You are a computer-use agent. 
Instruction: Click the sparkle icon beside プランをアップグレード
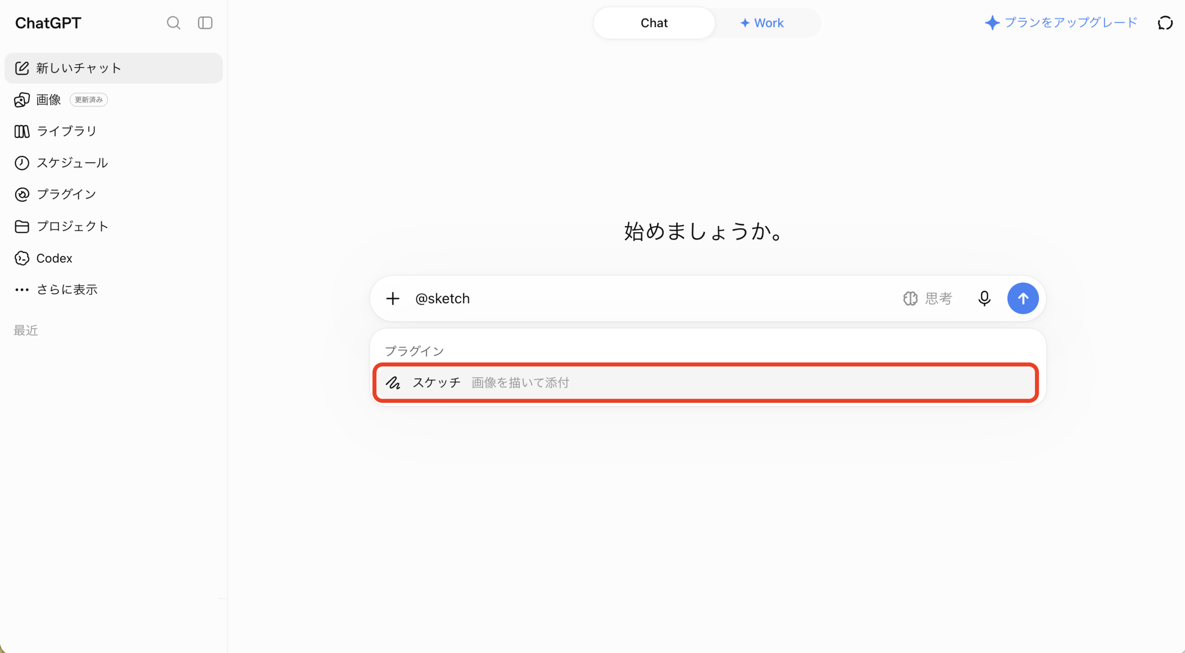click(992, 23)
